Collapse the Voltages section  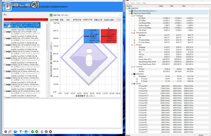[132, 16]
